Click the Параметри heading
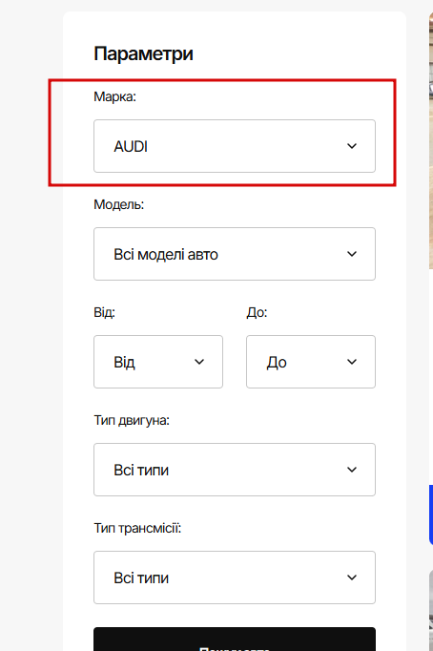The height and width of the screenshot is (651, 433). click(143, 54)
